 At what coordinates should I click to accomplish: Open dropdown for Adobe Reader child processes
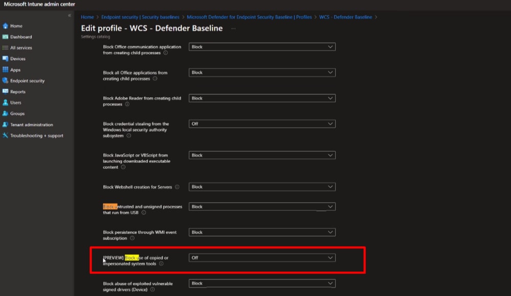pyautogui.click(x=262, y=98)
